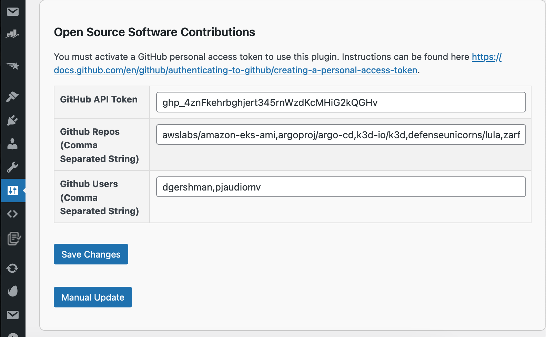Open Tools via the wrench icon

pyautogui.click(x=13, y=167)
